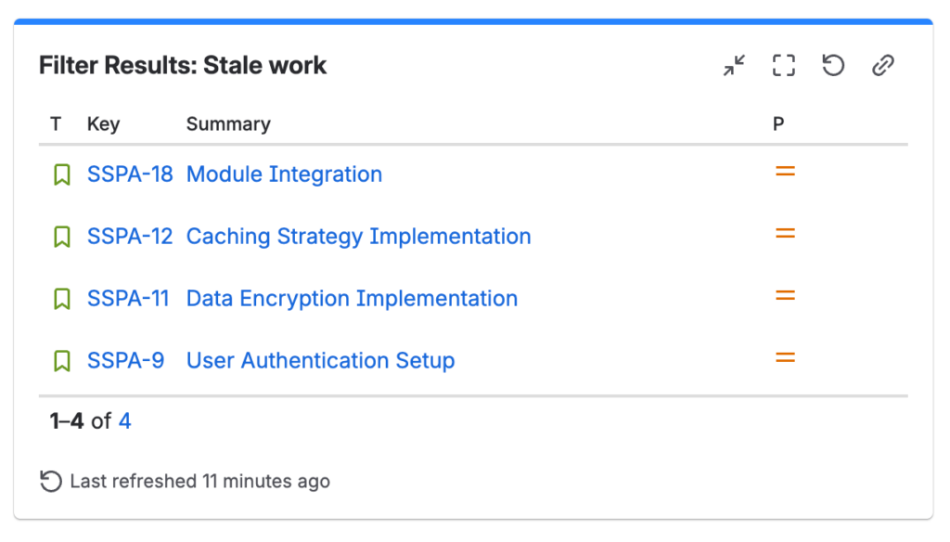Sort by the Summary column header
The image size is (950, 542).
pyautogui.click(x=228, y=124)
